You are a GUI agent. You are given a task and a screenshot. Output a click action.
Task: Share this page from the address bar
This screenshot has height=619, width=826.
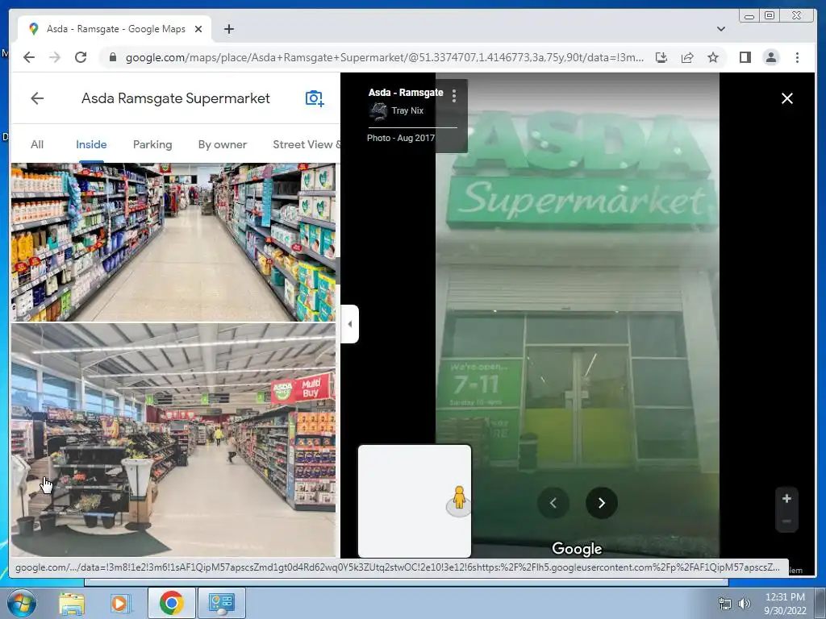tap(687, 57)
